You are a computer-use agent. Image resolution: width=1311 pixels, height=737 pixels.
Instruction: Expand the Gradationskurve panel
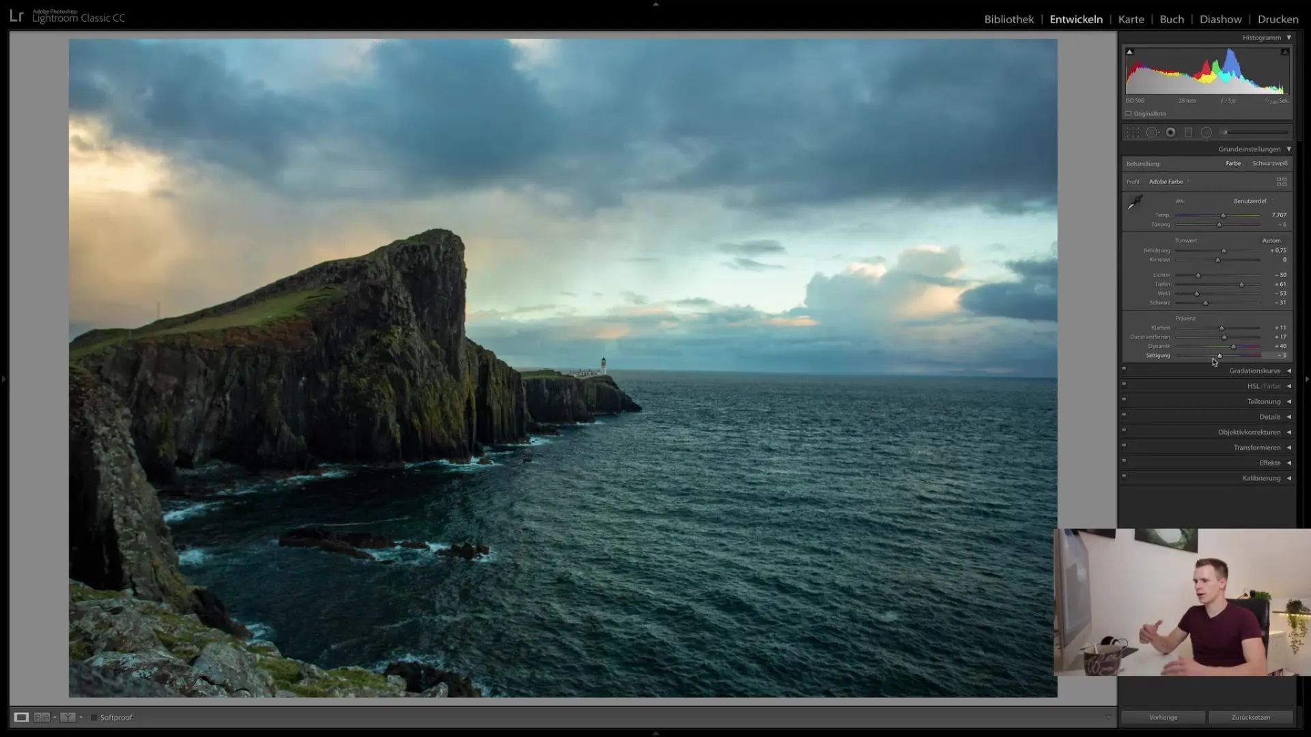[1289, 371]
